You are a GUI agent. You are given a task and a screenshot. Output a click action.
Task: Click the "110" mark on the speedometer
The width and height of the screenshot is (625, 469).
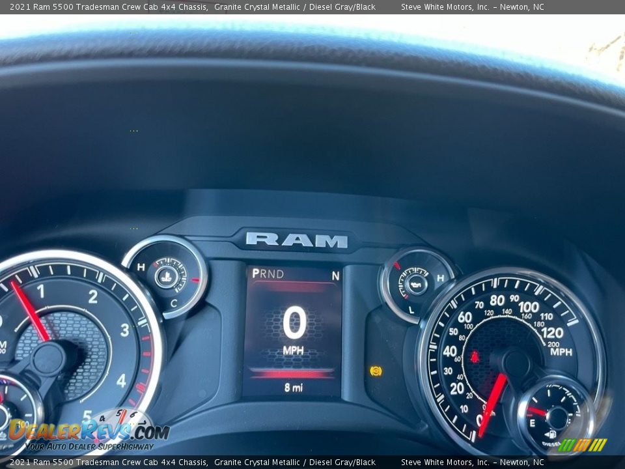click(x=546, y=317)
